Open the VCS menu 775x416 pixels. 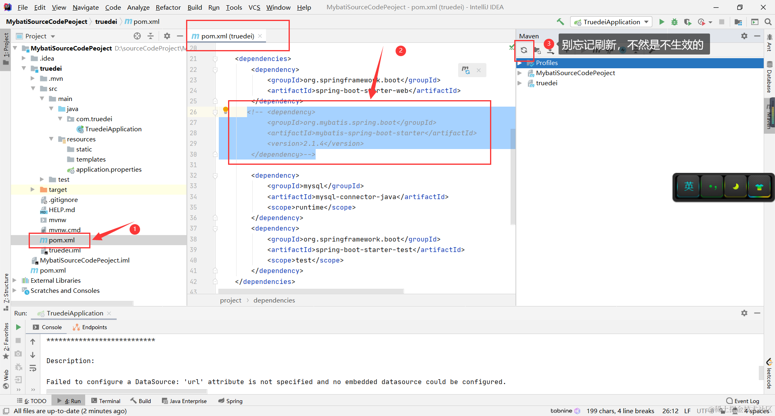pos(254,7)
